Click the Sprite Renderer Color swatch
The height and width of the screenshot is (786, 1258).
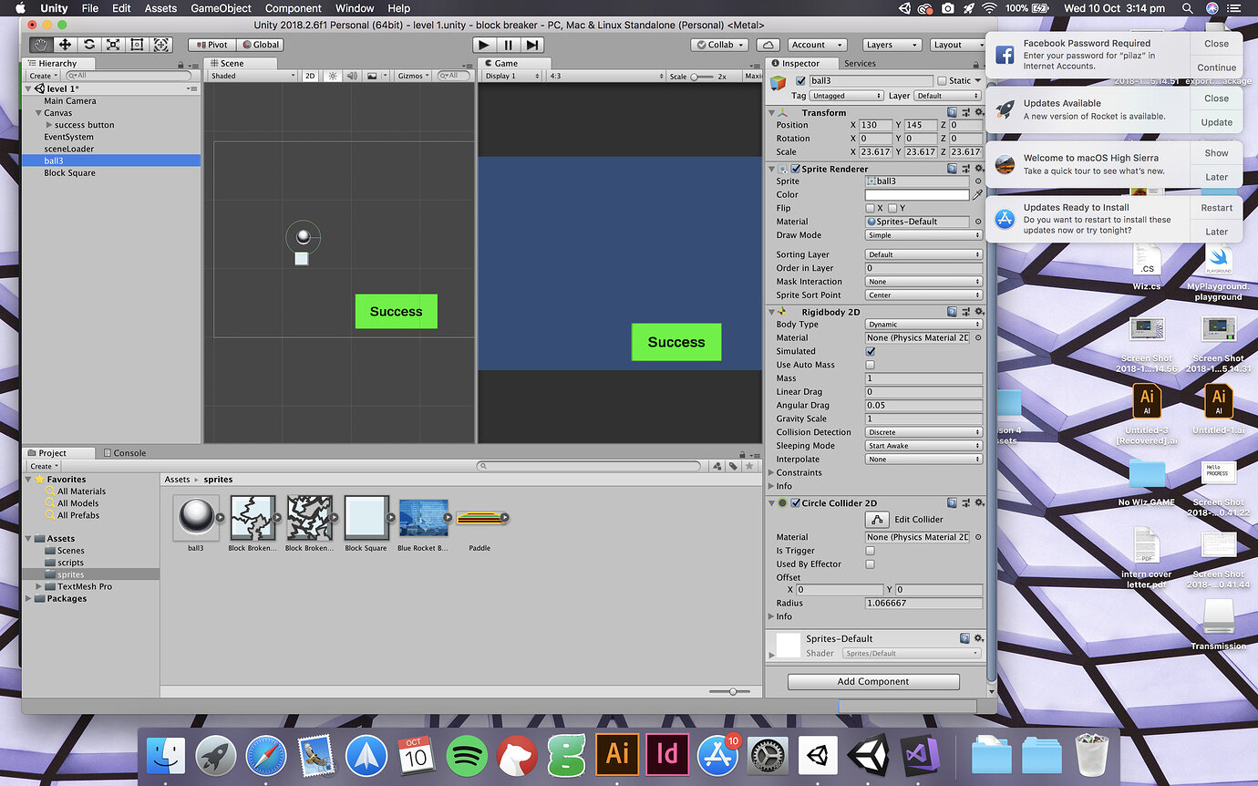(x=916, y=195)
